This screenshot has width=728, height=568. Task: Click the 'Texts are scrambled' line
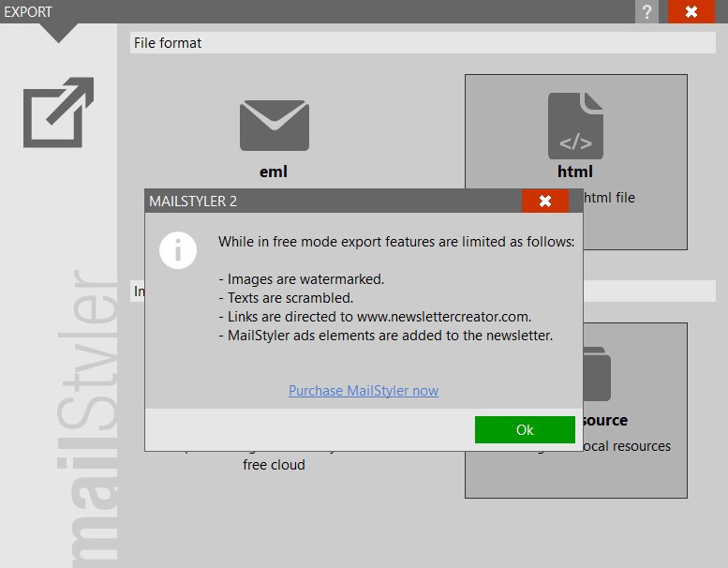coord(286,298)
